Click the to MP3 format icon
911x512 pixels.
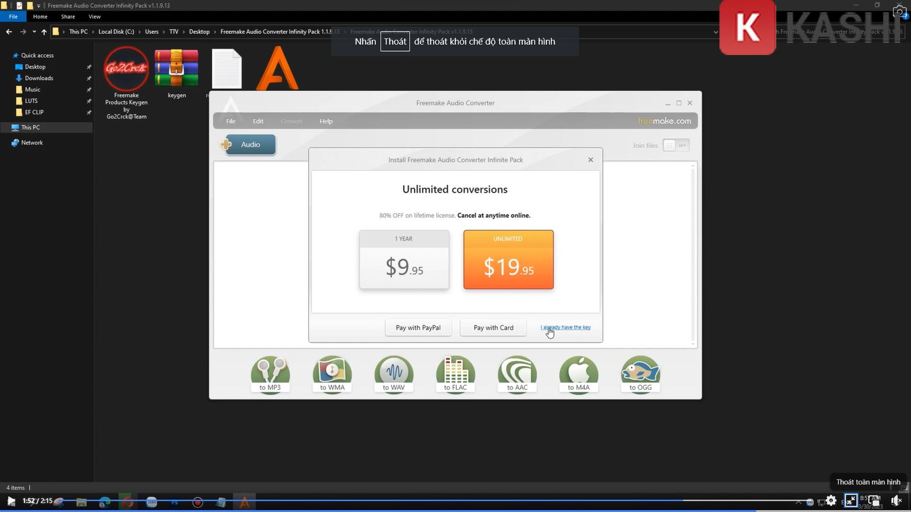[x=270, y=374]
